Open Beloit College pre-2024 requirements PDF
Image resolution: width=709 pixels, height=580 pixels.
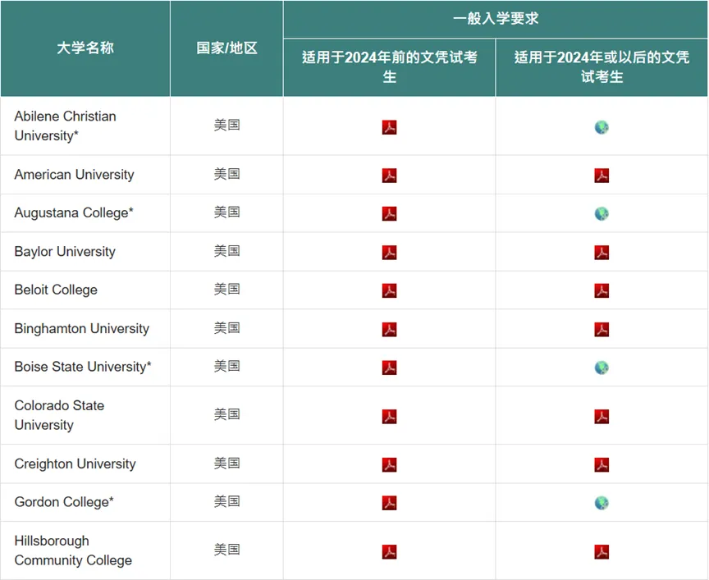[389, 290]
